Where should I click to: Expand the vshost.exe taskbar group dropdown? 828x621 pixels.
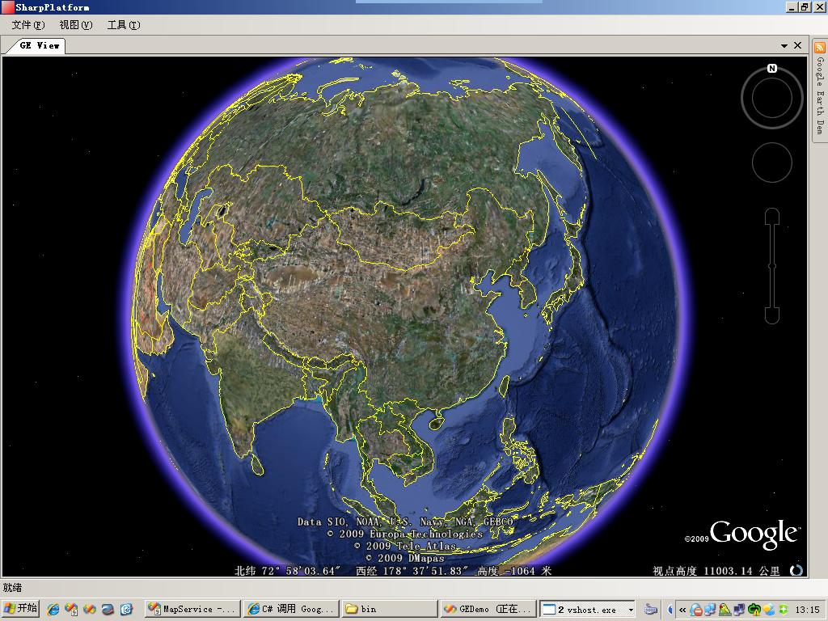[631, 610]
